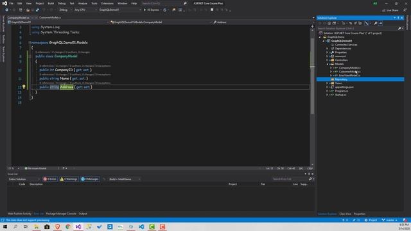The image size is (411, 231).
Task: Select Program.cs in Solution Explorer
Action: (x=341, y=91)
